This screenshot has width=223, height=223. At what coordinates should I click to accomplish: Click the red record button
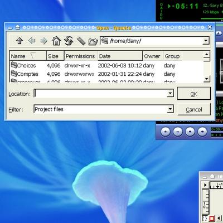pos(212,219)
